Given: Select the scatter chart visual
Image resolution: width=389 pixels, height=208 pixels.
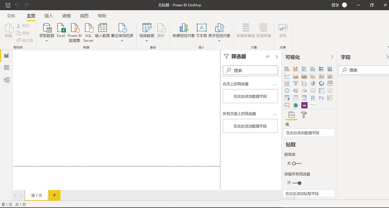Looking at the screenshot, I should tap(304, 83).
